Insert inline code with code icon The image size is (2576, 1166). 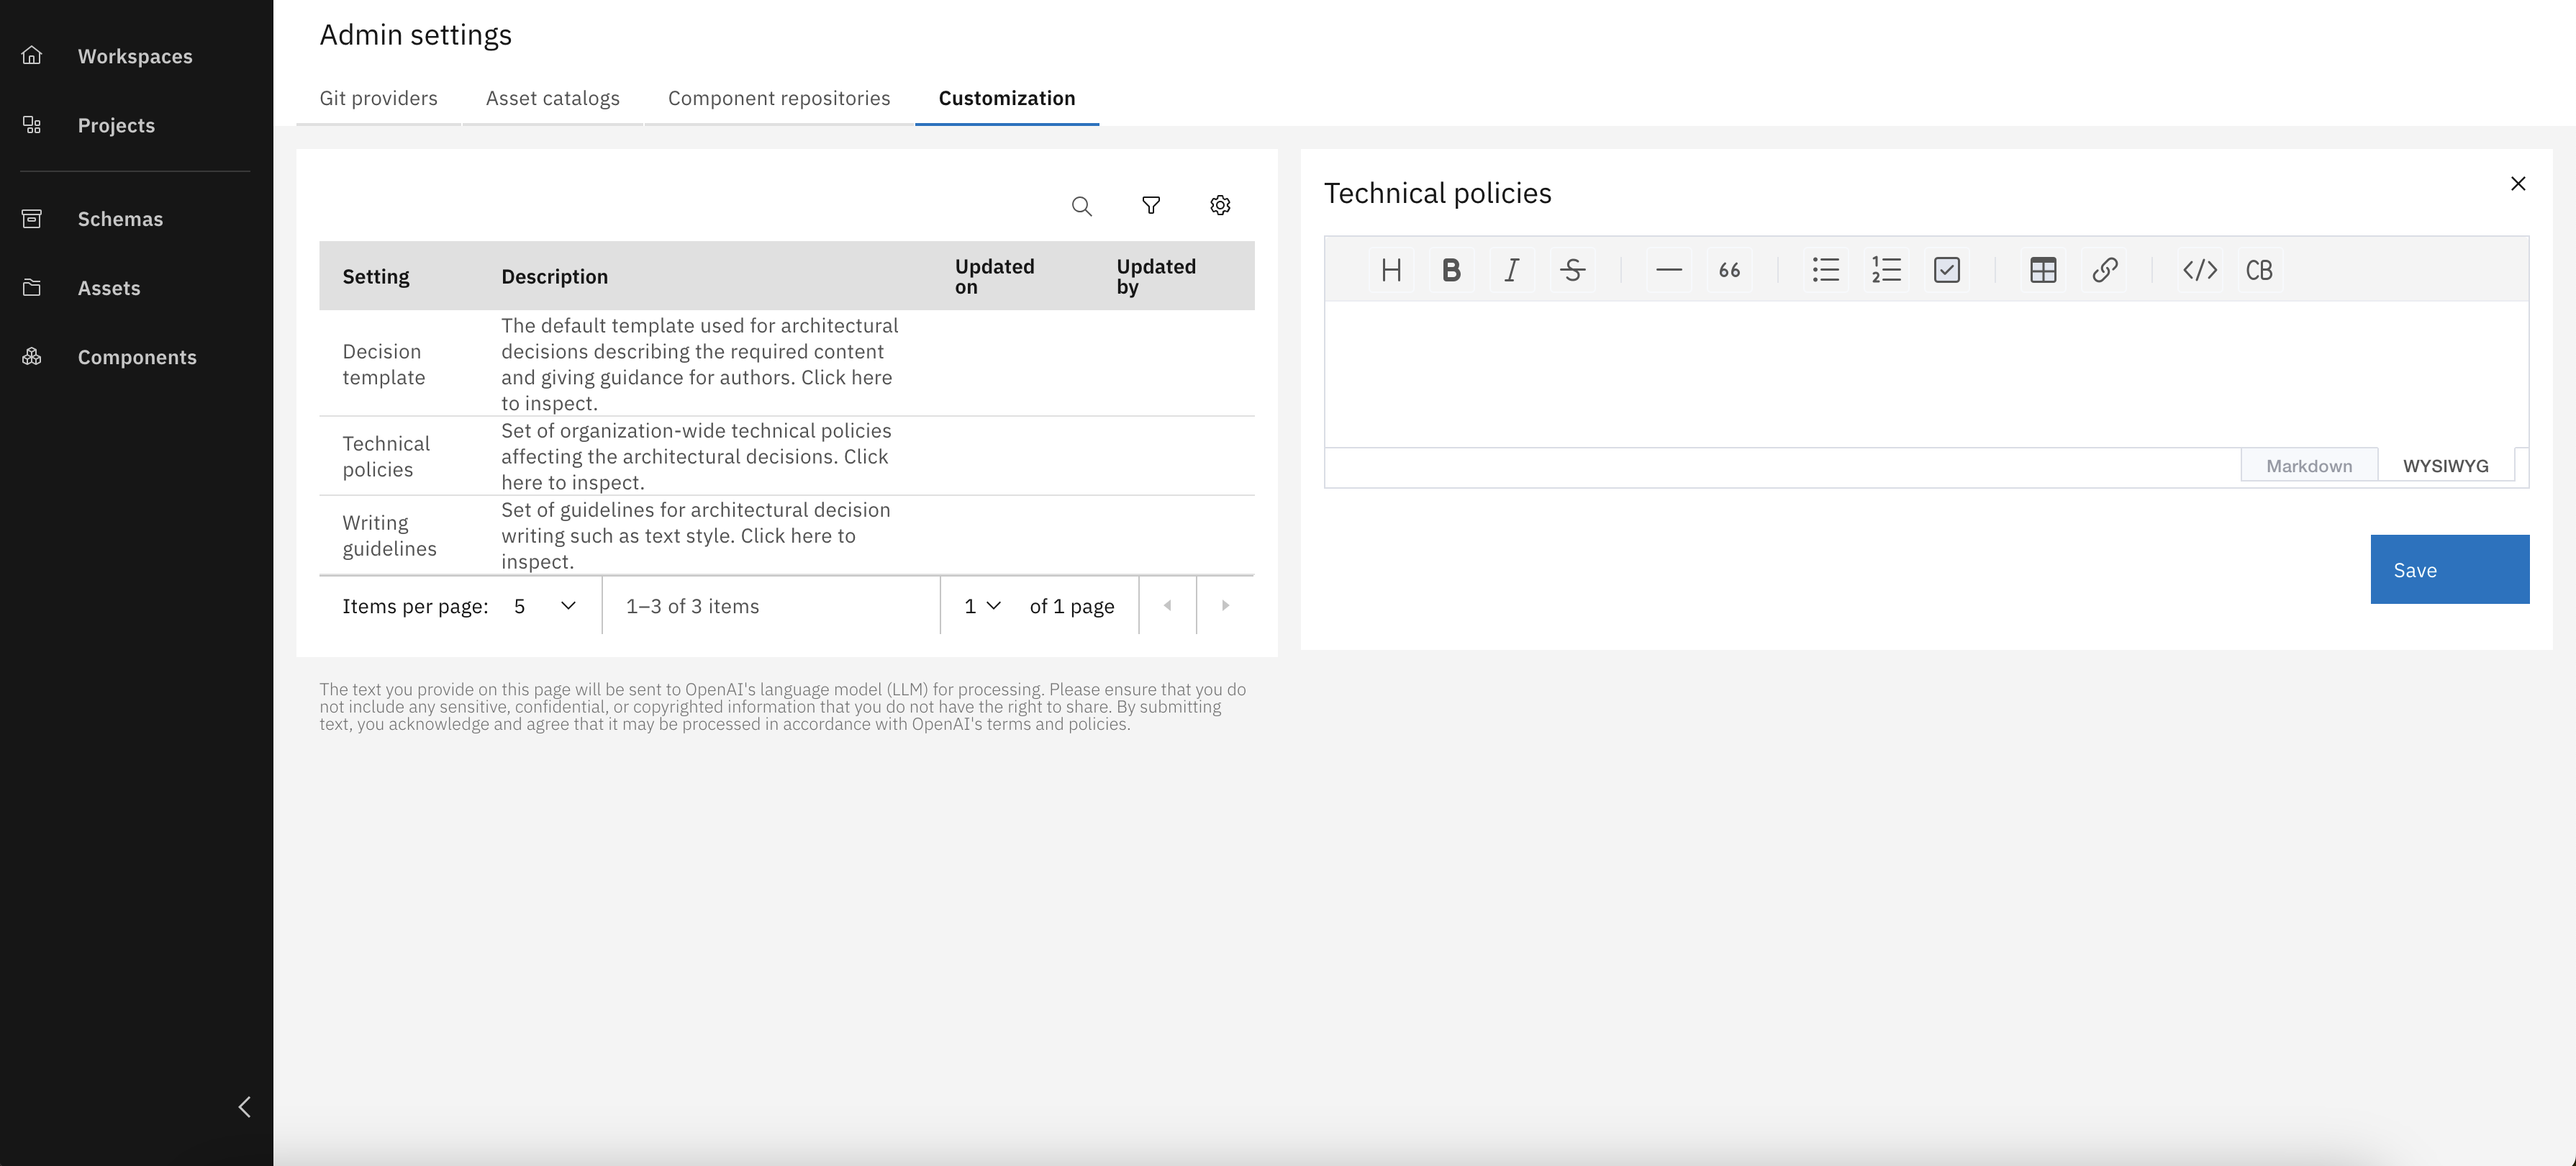(2199, 270)
